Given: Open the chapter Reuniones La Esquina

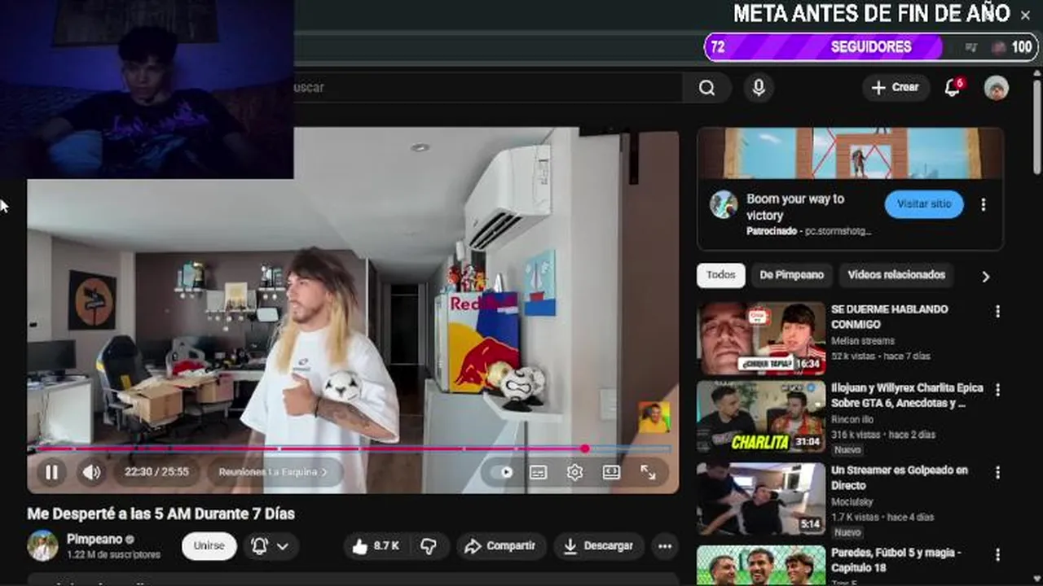Looking at the screenshot, I should tap(272, 472).
